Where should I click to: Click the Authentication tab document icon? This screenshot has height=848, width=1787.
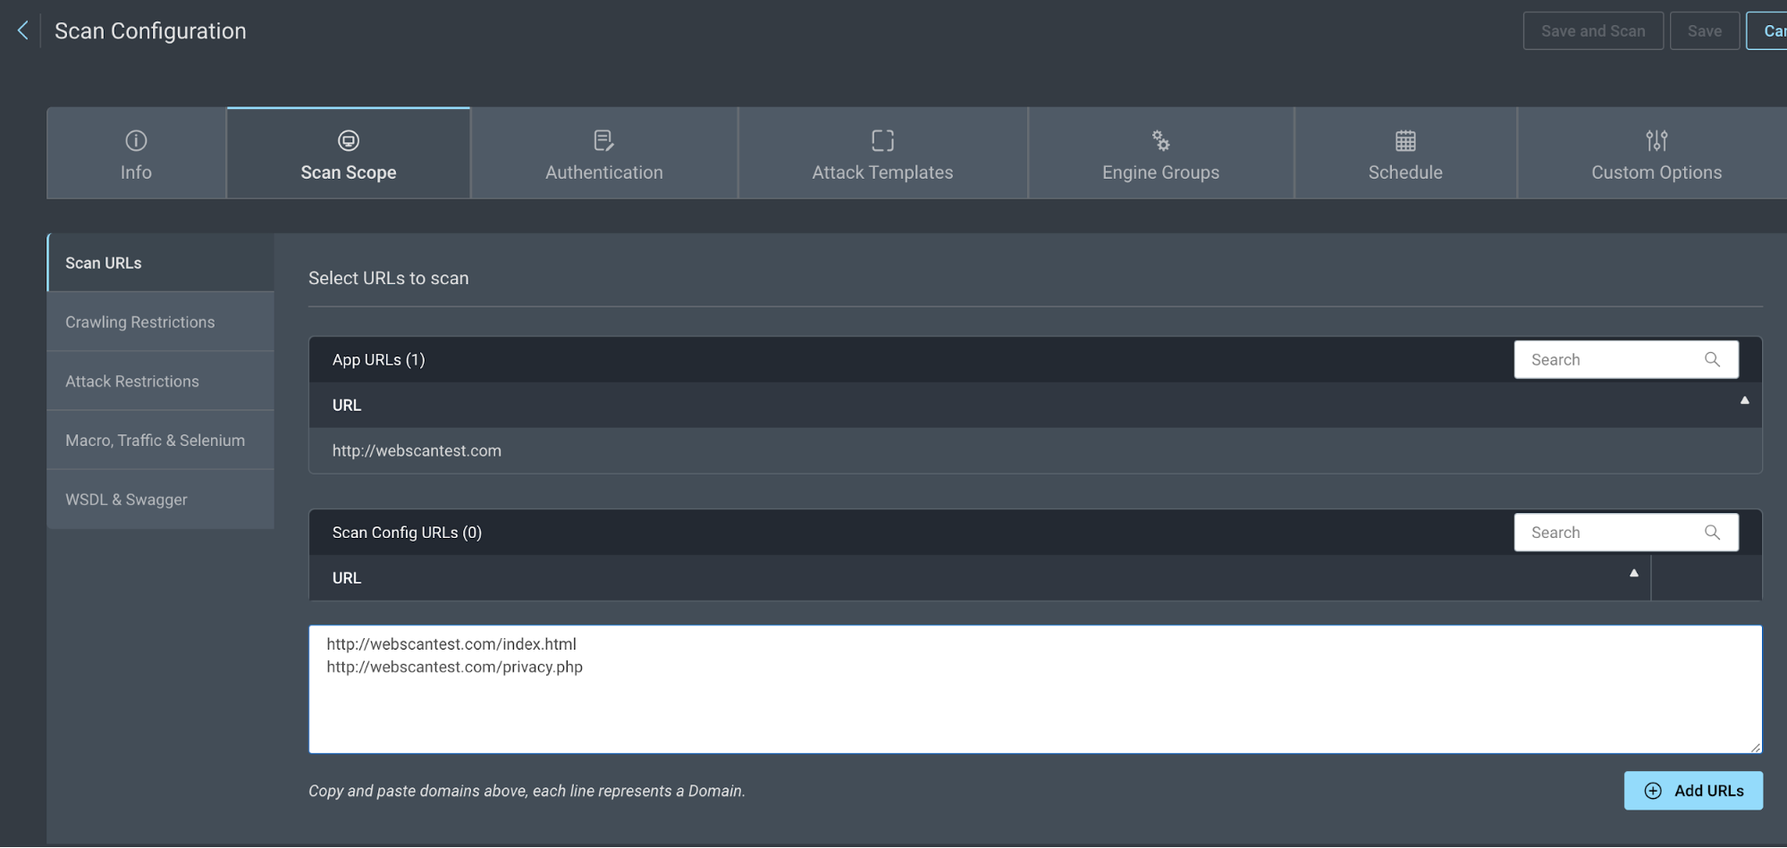(603, 140)
